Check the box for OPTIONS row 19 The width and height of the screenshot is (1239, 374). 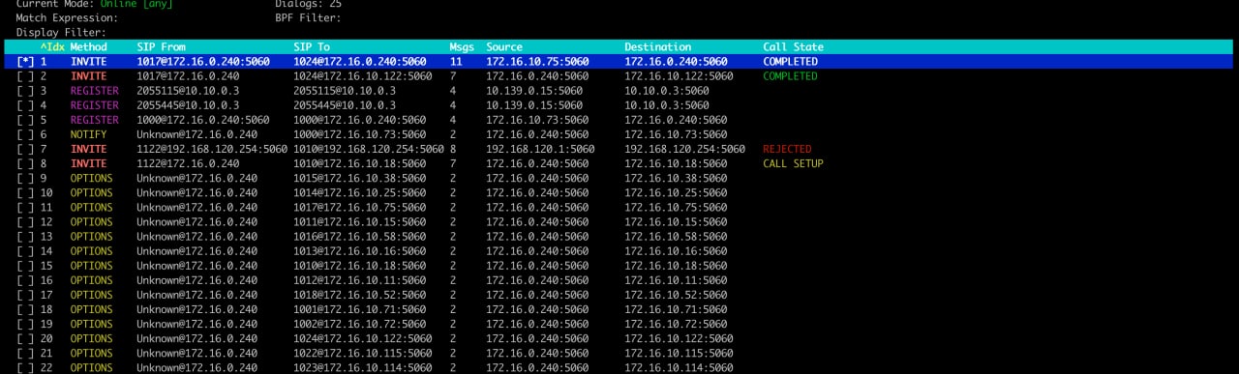(x=26, y=325)
